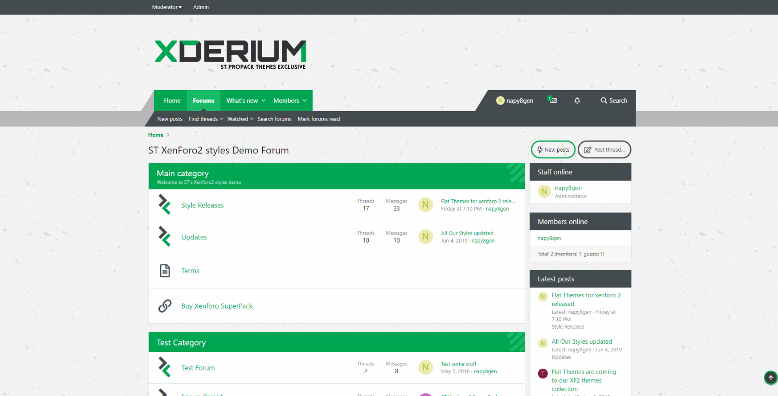Click the scroll-to-top arrow button
Image resolution: width=778 pixels, height=396 pixels.
point(771,378)
